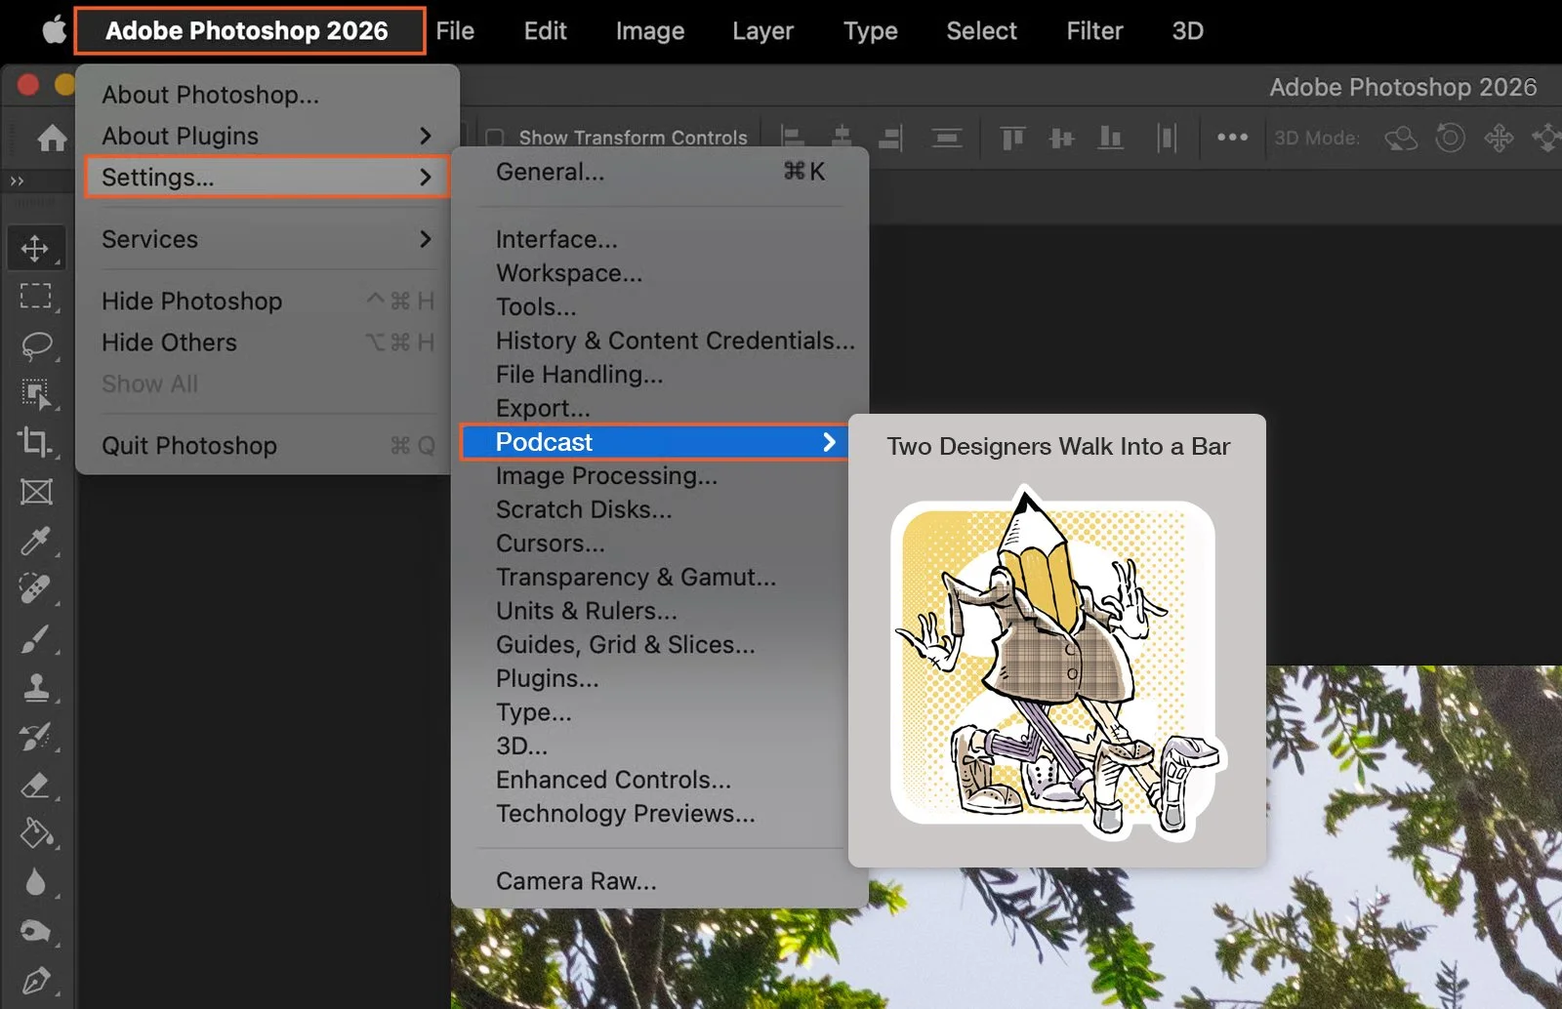Click Align horizontal centers icon

point(842,138)
